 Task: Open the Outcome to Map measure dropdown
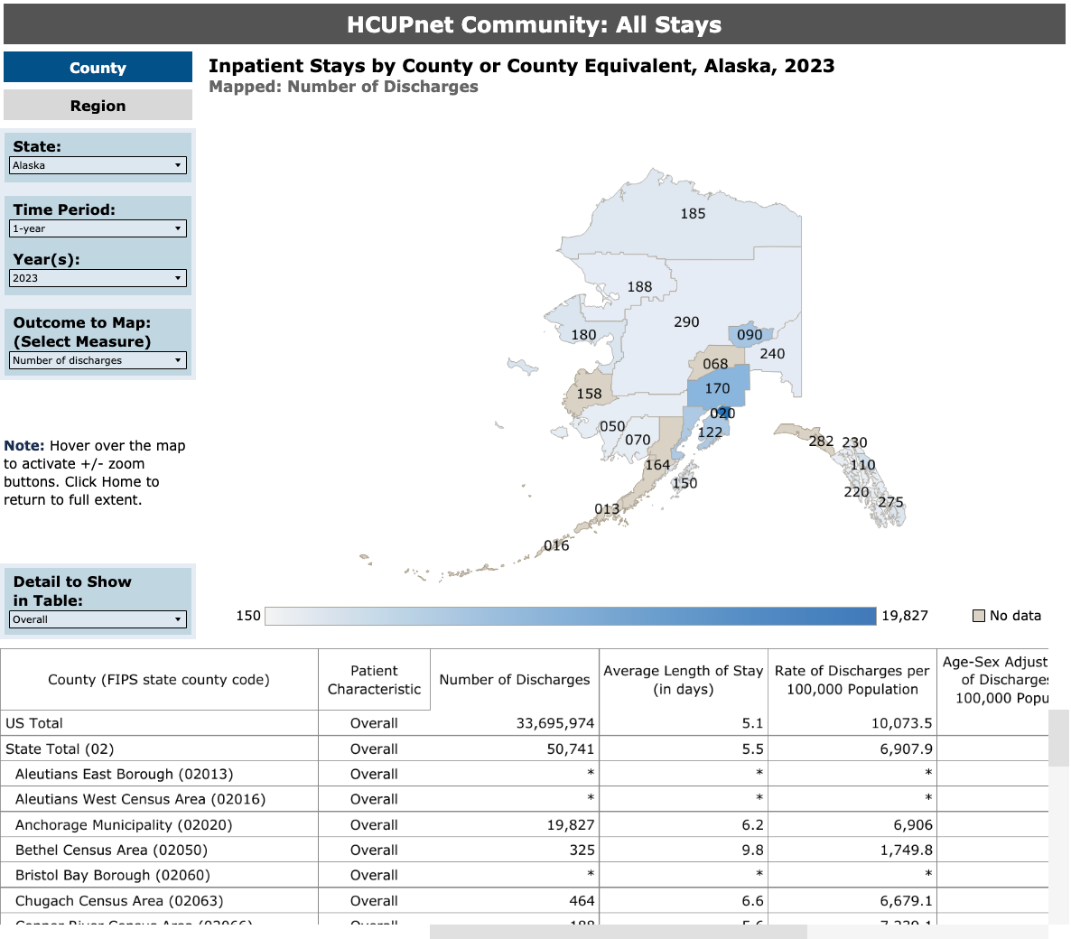[97, 360]
